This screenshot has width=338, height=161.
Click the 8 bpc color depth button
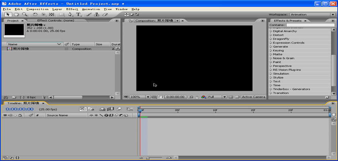31,97
